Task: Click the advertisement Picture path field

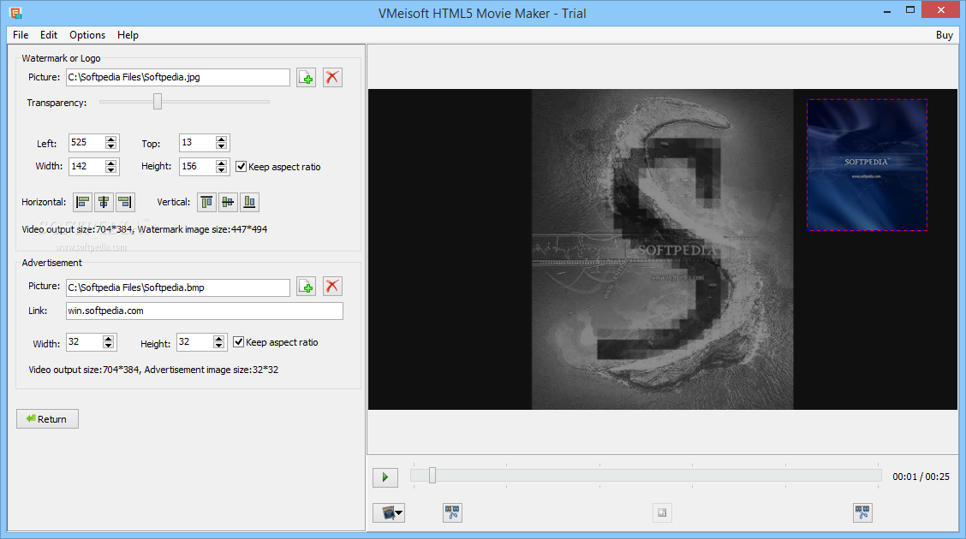Action: 178,287
